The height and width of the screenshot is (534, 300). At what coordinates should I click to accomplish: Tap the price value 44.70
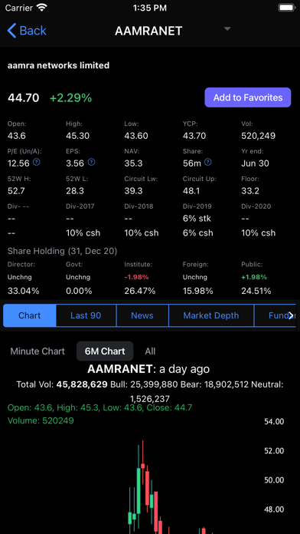point(24,98)
